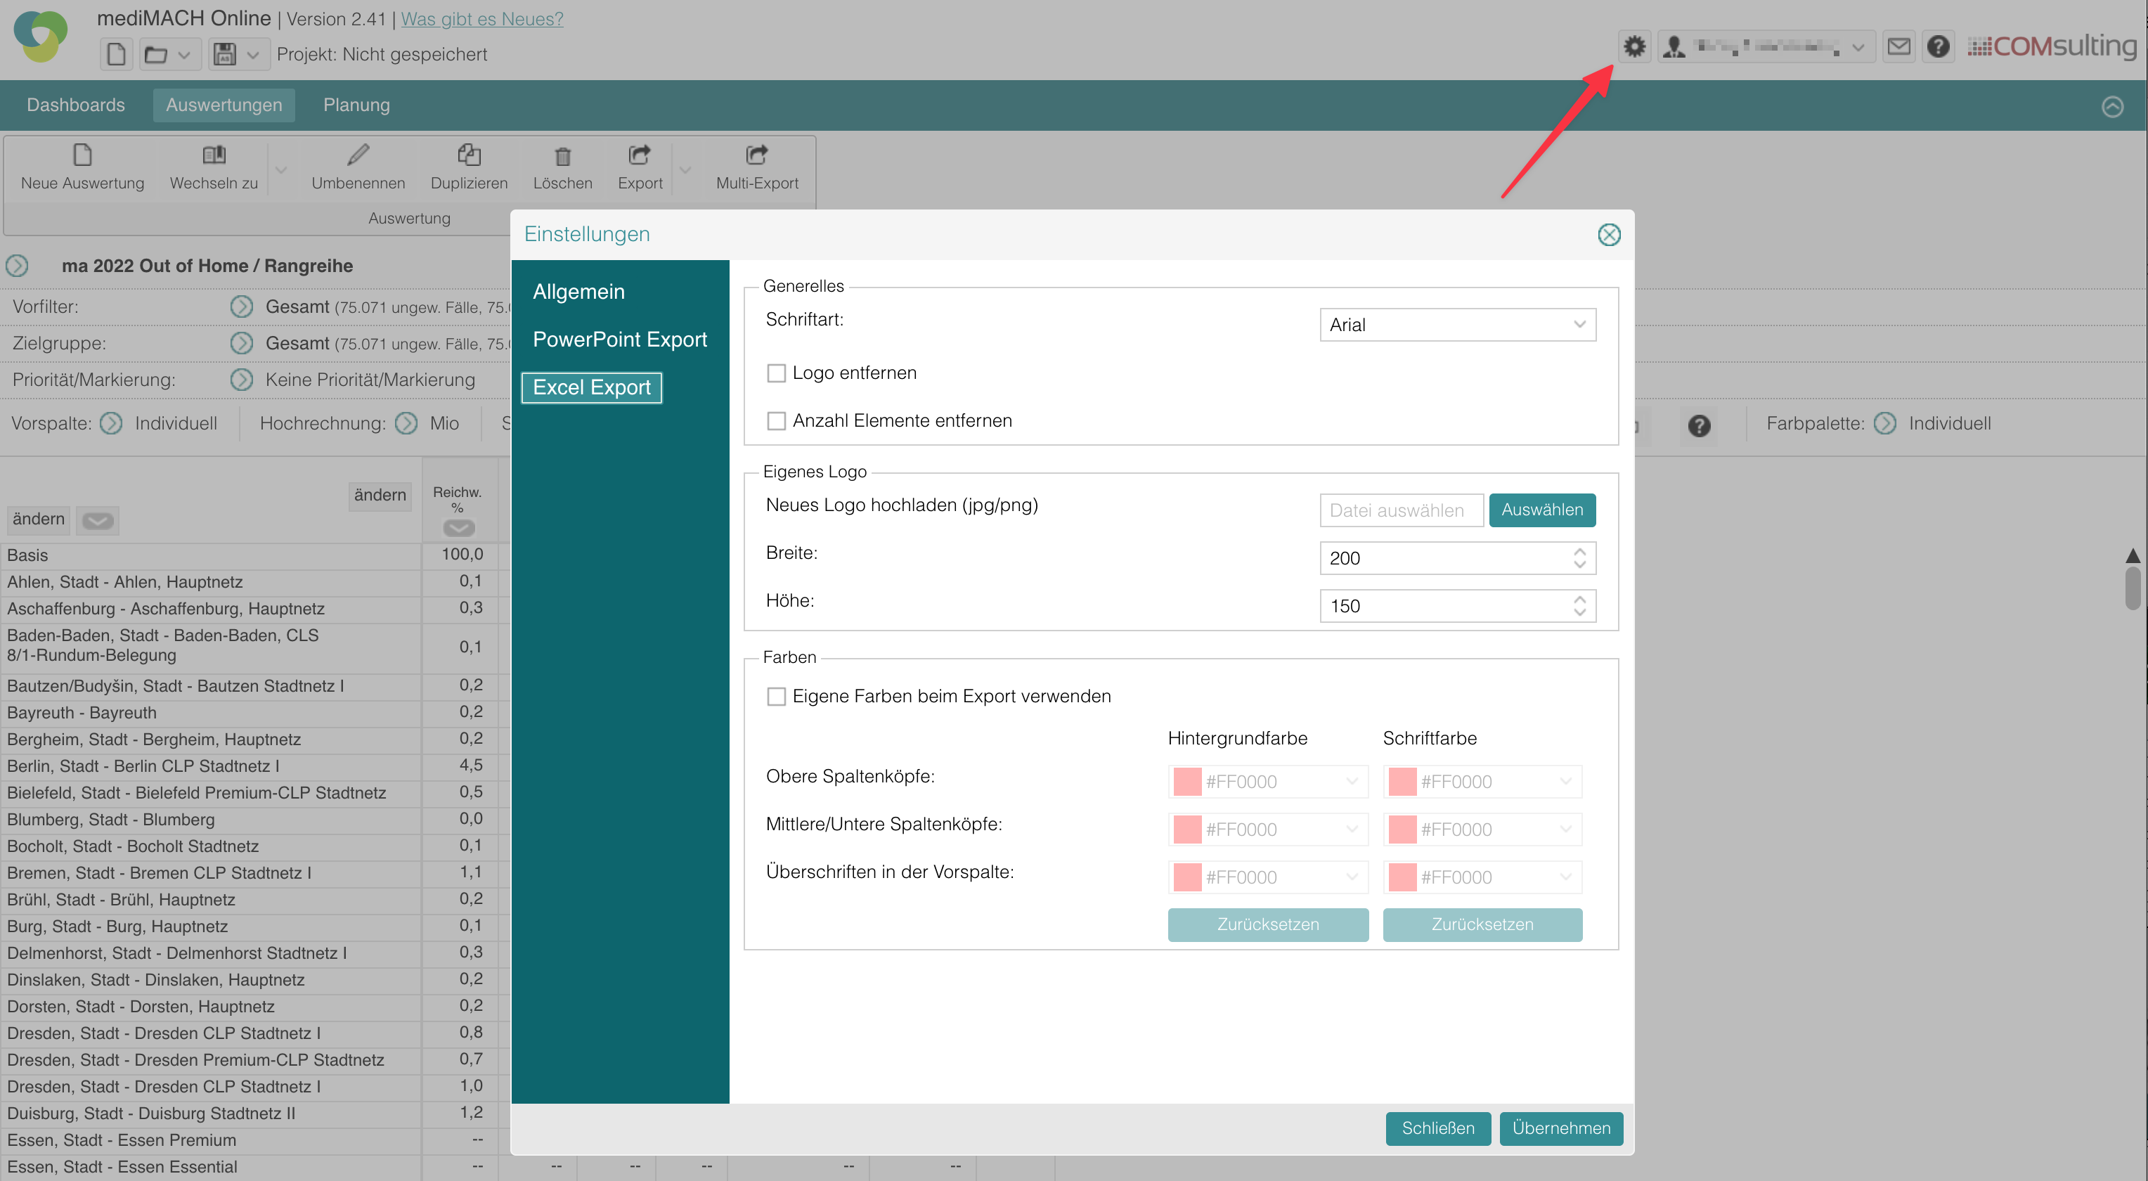
Task: Toggle Anzahl Elemente entfernen checkbox
Action: (775, 420)
